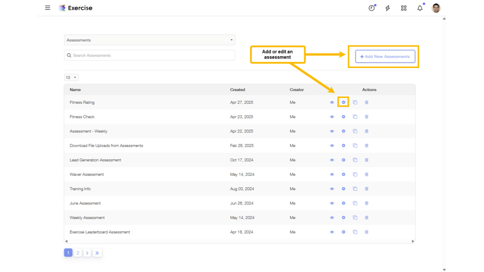This screenshot has height=272, width=484.
Task: Open user profile avatar menu
Action: [x=436, y=8]
